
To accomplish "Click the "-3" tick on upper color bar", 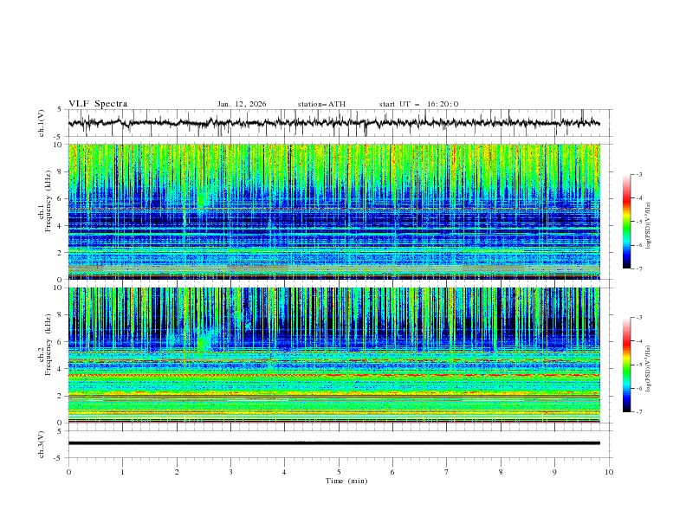I will 638,174.
